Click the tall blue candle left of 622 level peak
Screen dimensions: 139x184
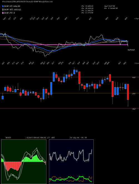pos(54,77)
